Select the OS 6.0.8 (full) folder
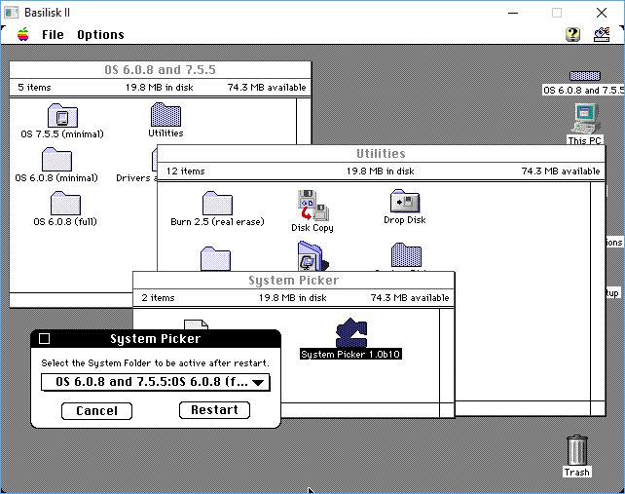Screen dimensions: 625x494 click(65, 203)
